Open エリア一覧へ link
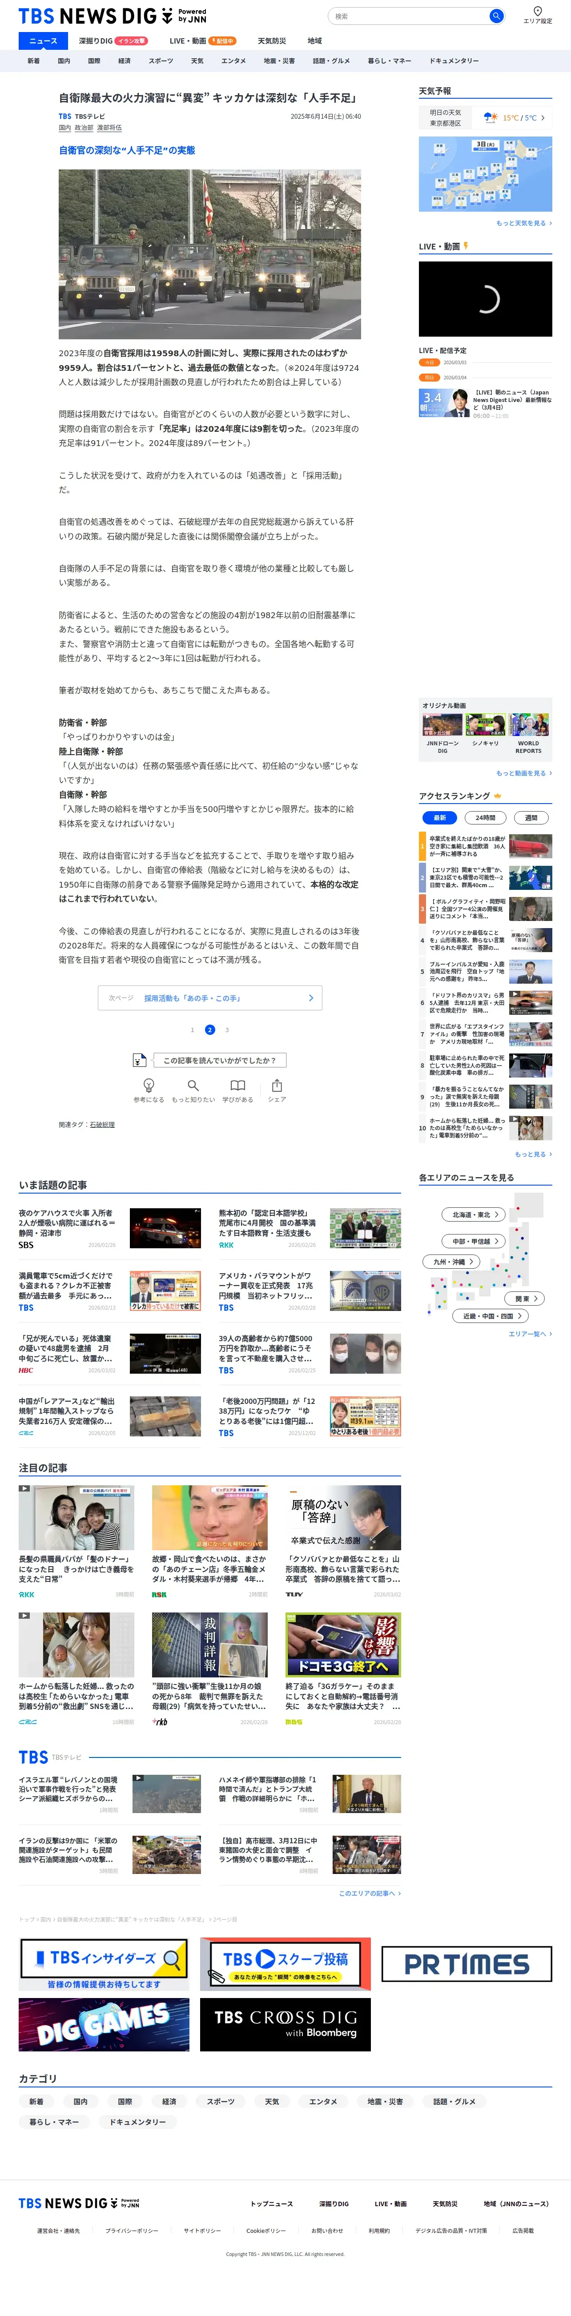Viewport: 571px width, 2316px height. click(530, 1334)
